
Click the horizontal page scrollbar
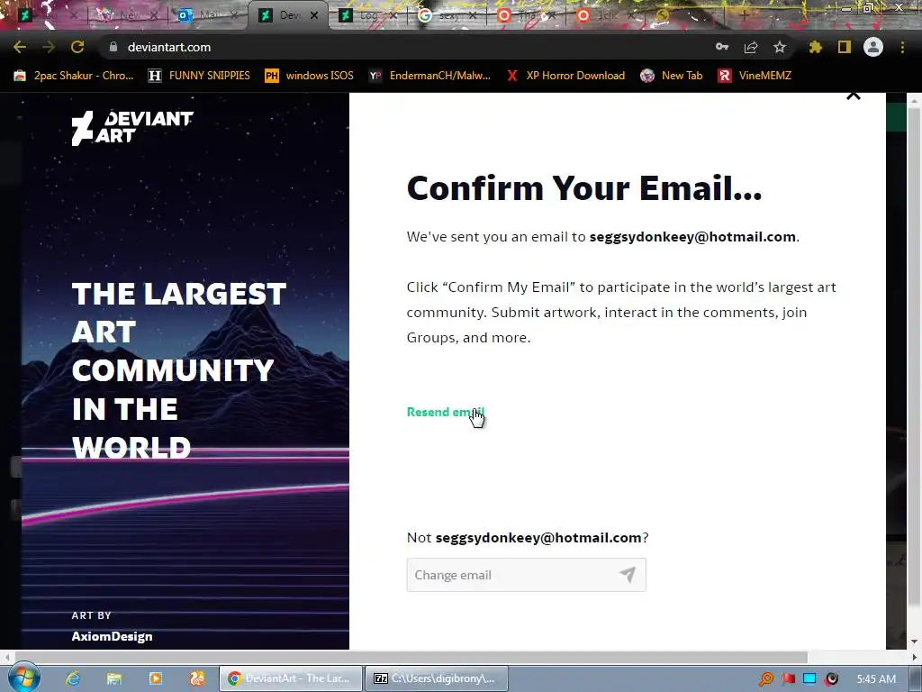point(411,656)
